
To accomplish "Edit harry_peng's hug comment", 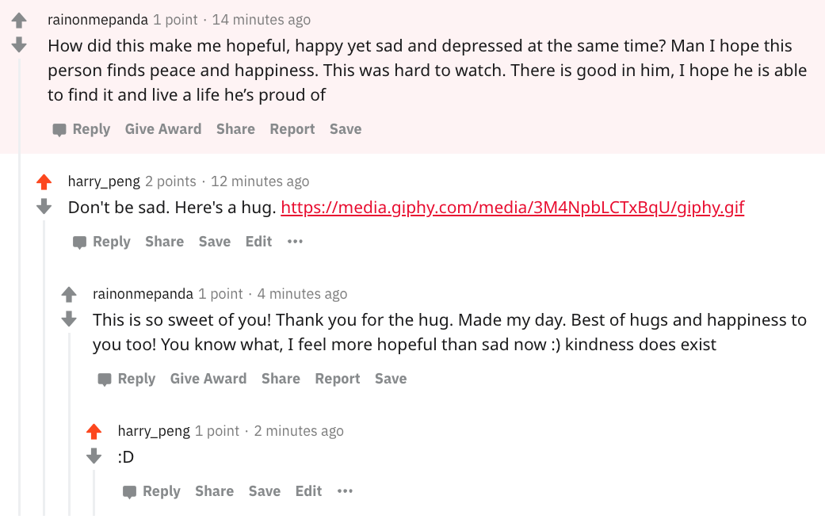I will click(258, 242).
